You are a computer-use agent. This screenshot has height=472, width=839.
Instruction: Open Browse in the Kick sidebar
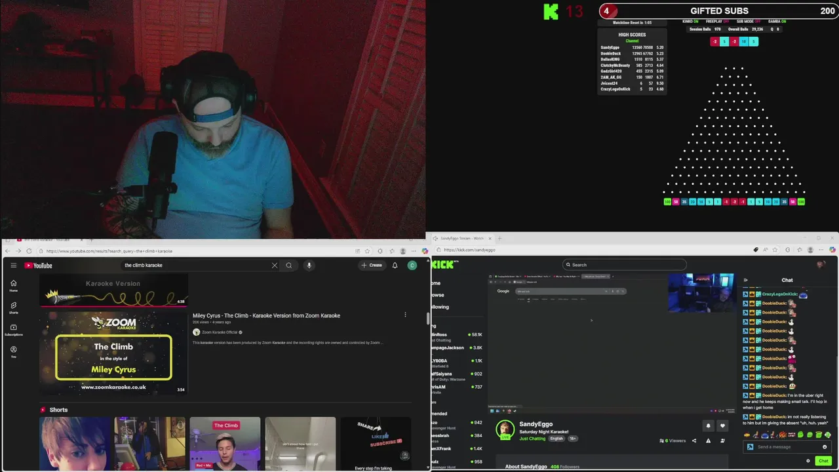point(437,295)
